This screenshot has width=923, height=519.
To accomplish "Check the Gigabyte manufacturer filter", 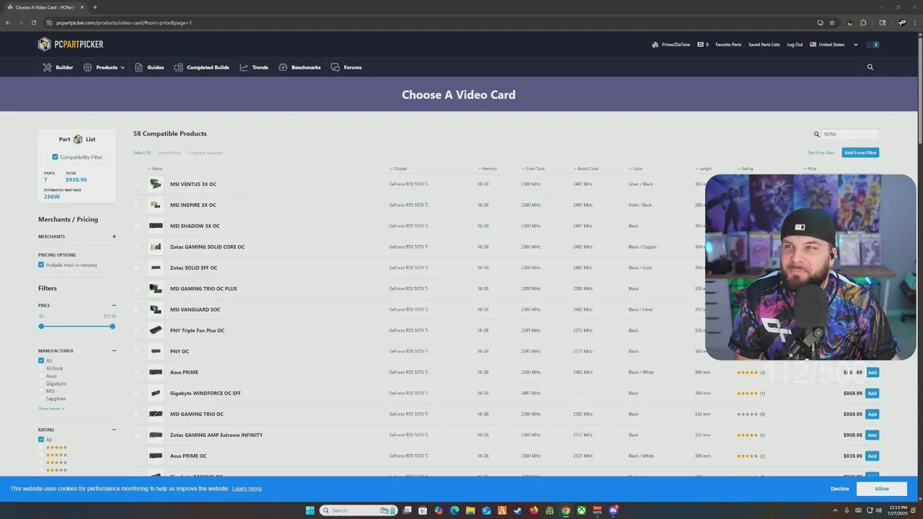I will click(x=41, y=383).
